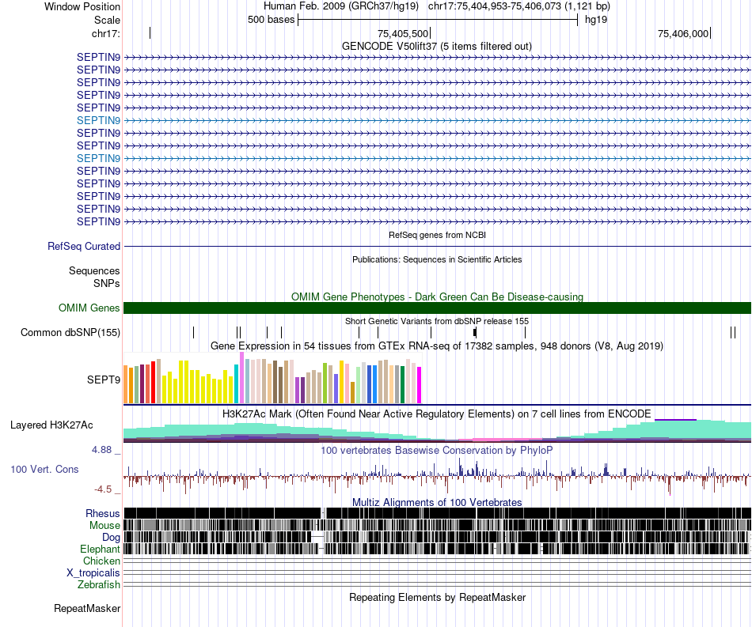Click the thick dbSNP variant marker
Viewport: 752px width, 627px height.
click(475, 332)
